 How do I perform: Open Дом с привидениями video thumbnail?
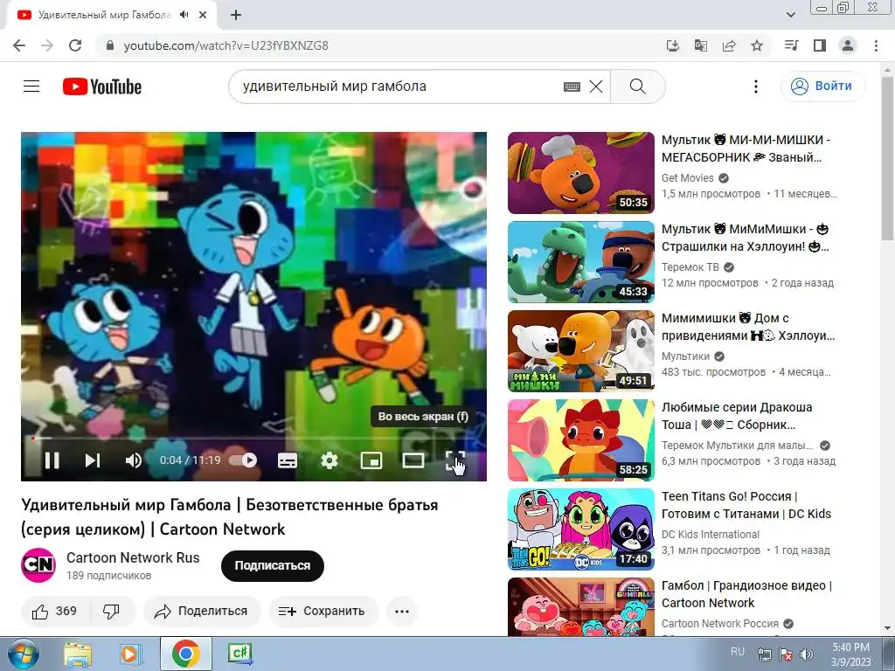click(581, 351)
